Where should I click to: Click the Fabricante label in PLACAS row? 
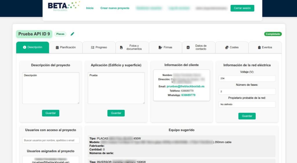(x=97, y=146)
